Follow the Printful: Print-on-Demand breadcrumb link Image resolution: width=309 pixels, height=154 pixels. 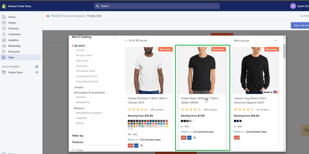[68, 16]
